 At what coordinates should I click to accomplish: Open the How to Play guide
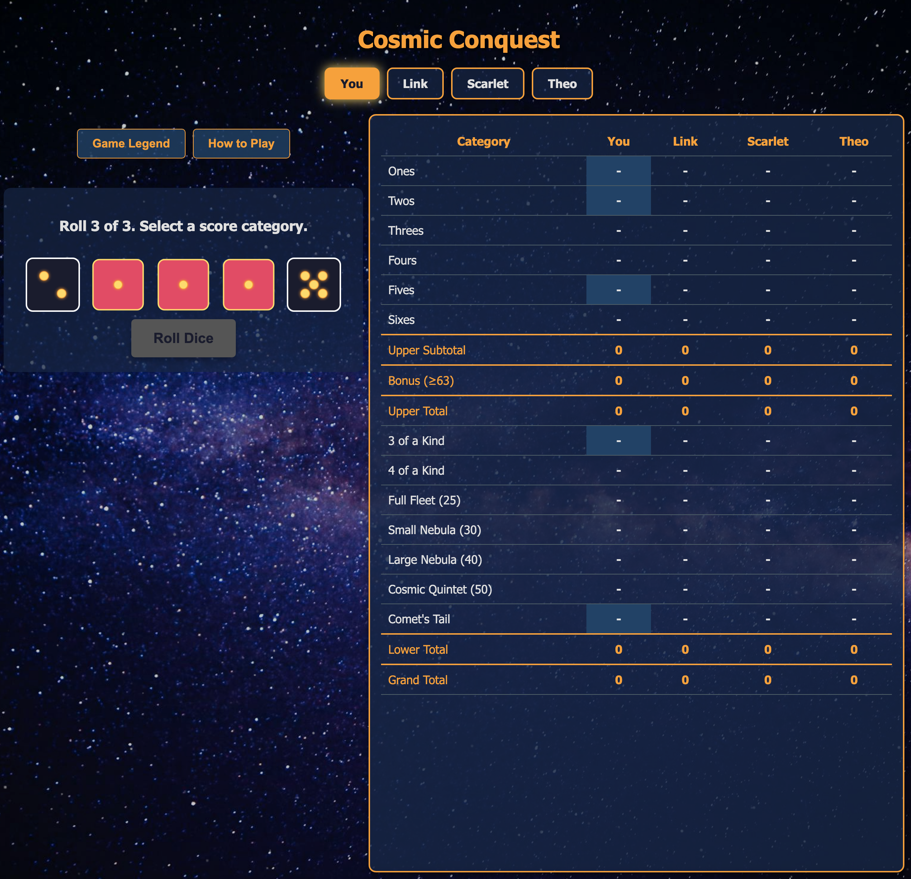(x=241, y=144)
